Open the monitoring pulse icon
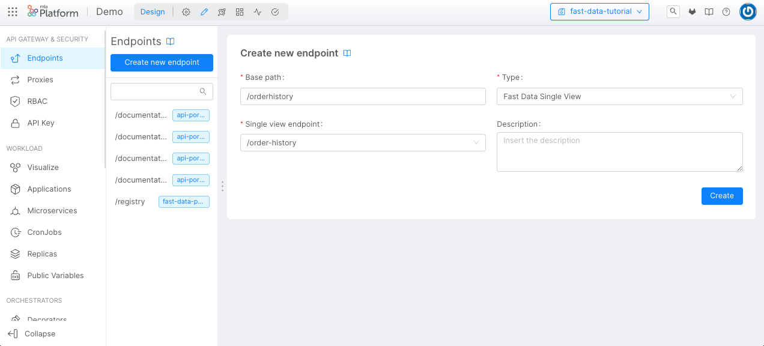The width and height of the screenshot is (764, 346). (258, 12)
